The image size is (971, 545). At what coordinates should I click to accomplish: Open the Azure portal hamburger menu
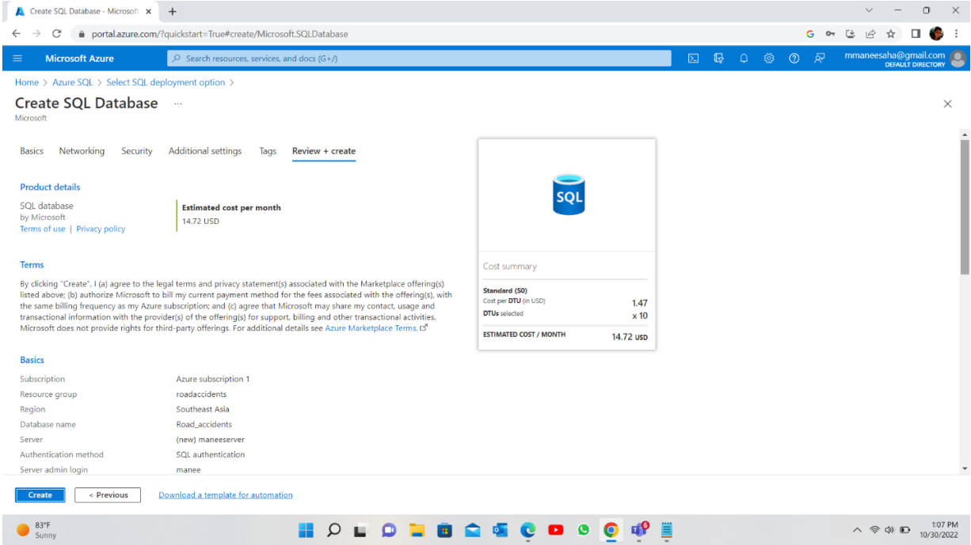[x=17, y=59]
